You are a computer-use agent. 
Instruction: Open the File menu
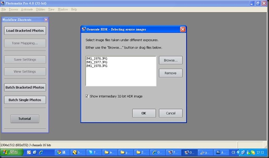(x=4, y=10)
